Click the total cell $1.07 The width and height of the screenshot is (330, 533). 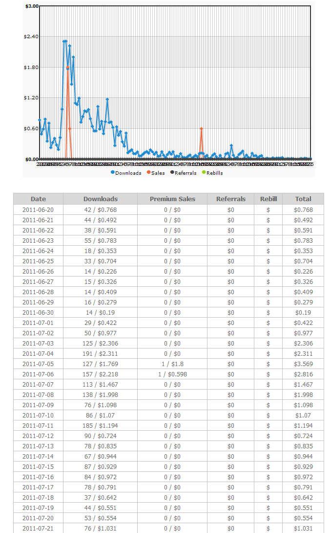click(x=303, y=415)
